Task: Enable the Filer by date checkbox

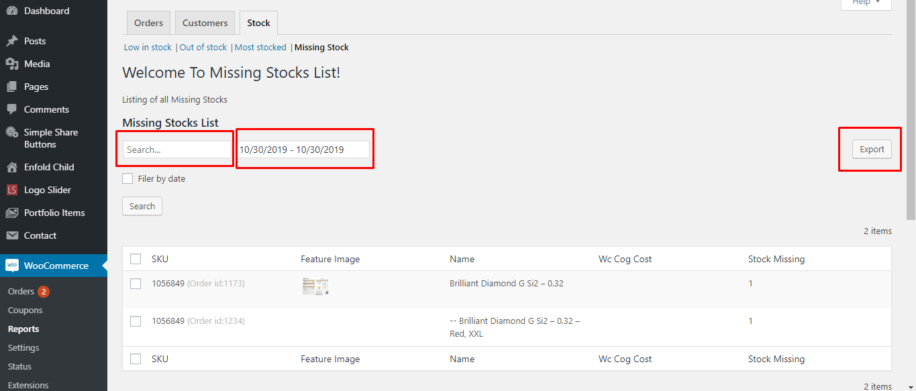Action: pyautogui.click(x=128, y=178)
